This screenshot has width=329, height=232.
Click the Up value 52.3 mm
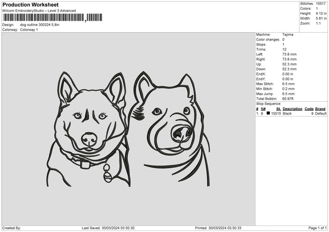point(290,64)
